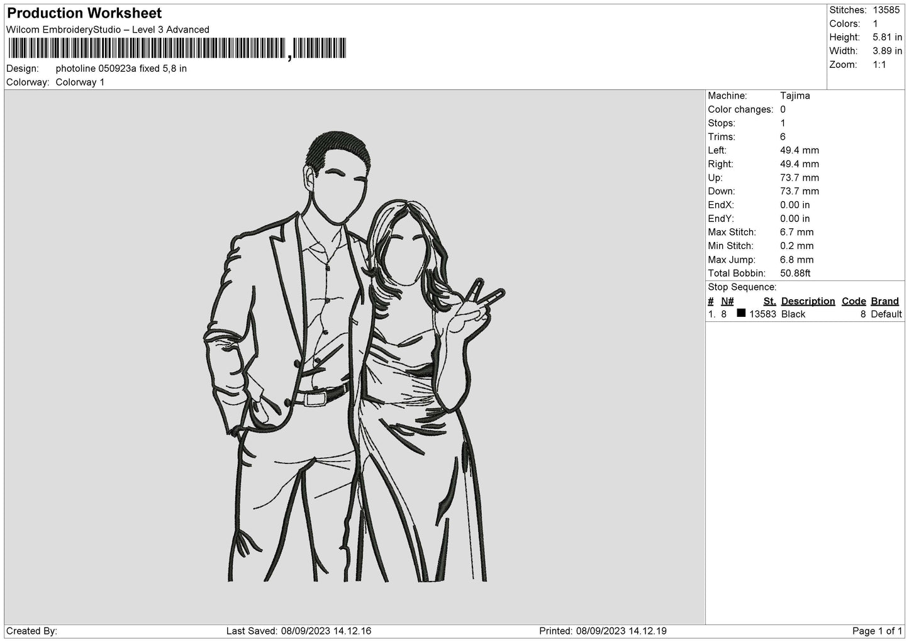Click the 'Down:' label

(x=722, y=191)
